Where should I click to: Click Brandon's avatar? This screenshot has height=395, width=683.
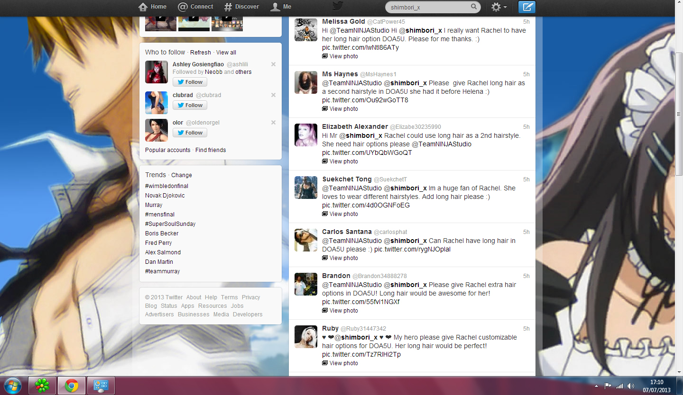306,284
